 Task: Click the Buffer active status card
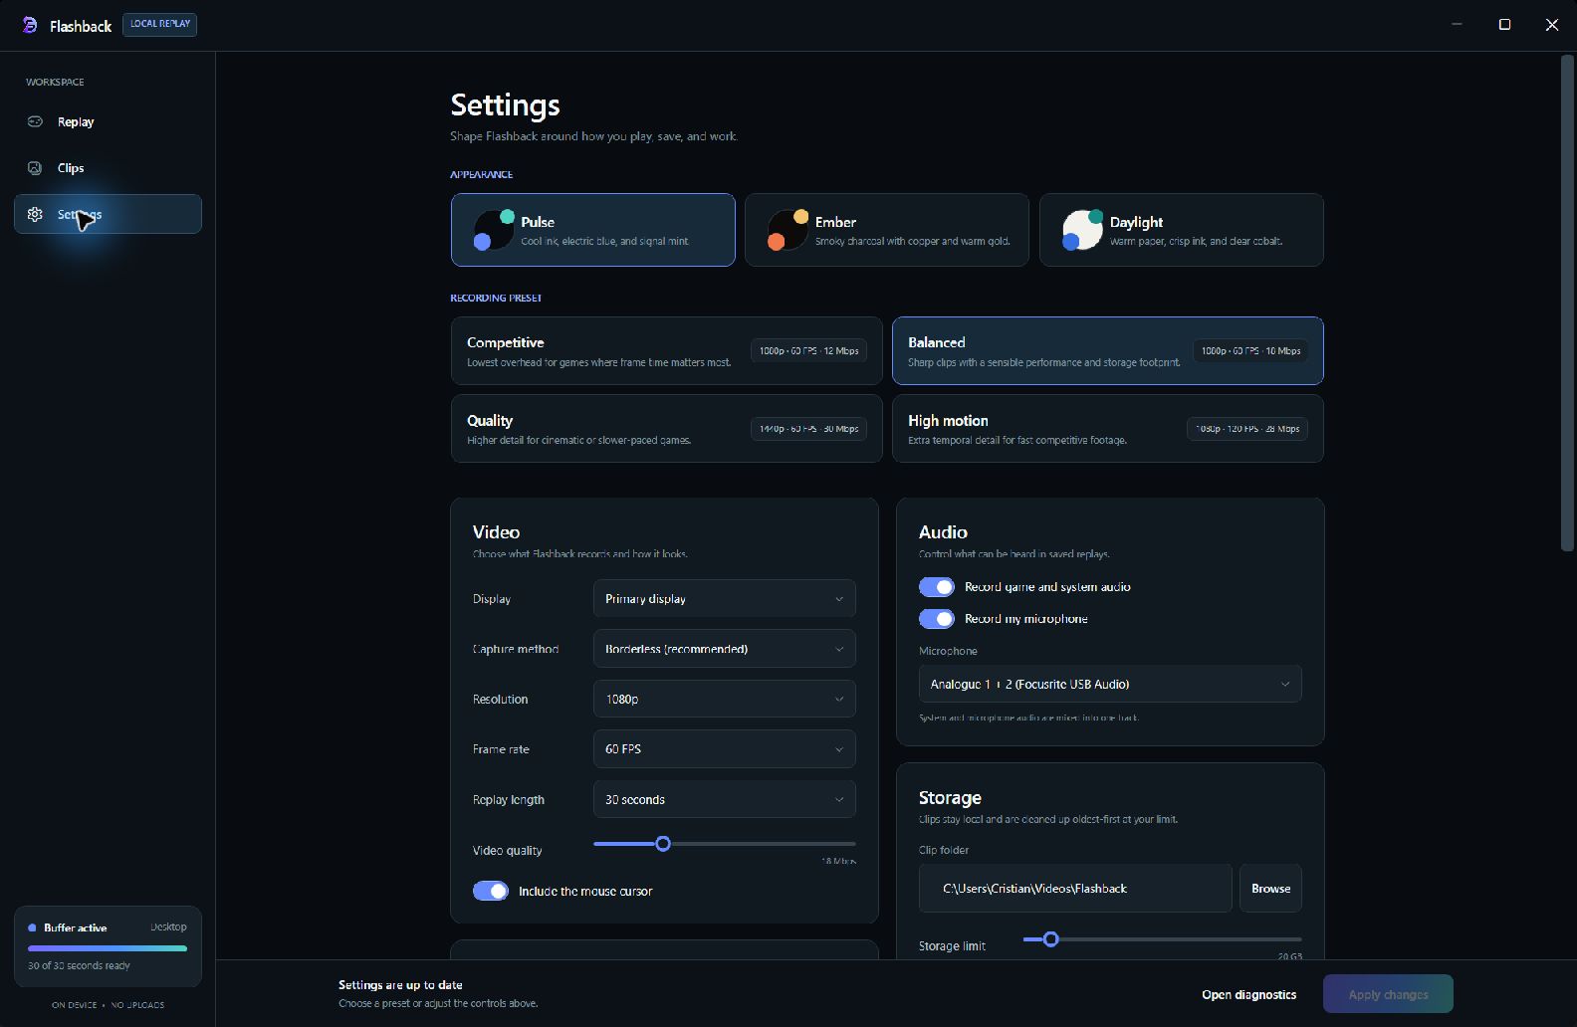[x=108, y=946]
